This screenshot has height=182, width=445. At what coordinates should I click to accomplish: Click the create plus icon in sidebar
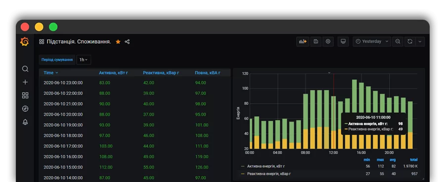click(x=25, y=82)
